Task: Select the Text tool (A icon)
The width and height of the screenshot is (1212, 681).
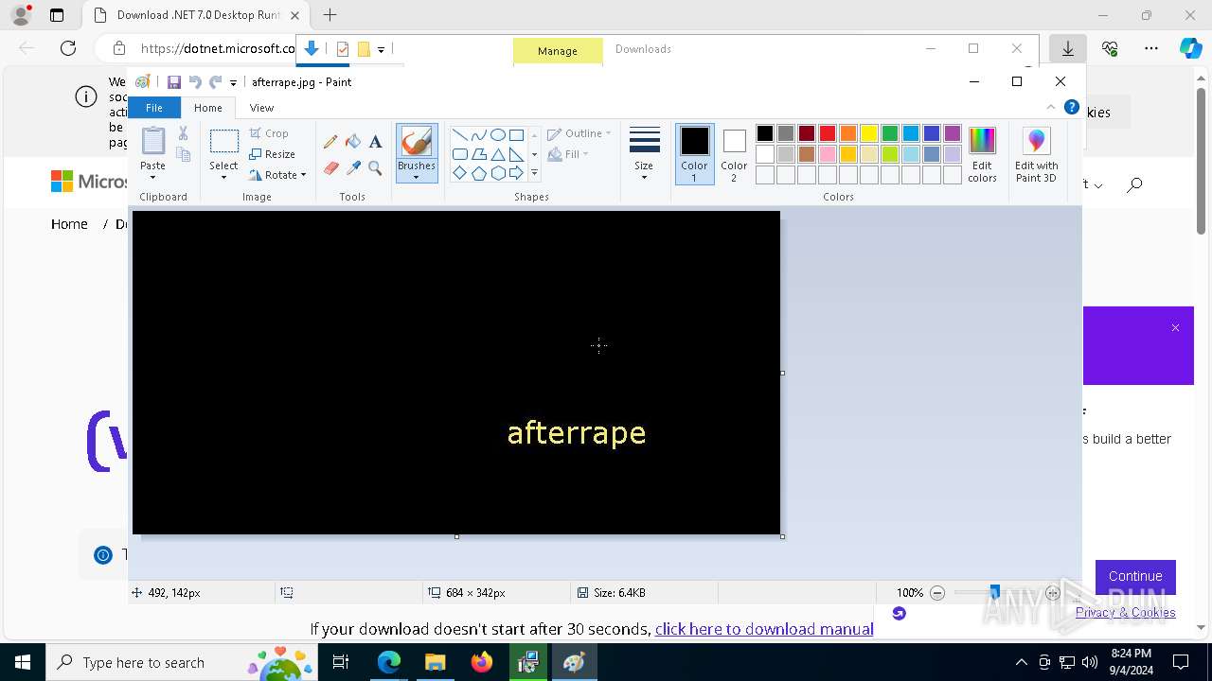Action: click(375, 142)
